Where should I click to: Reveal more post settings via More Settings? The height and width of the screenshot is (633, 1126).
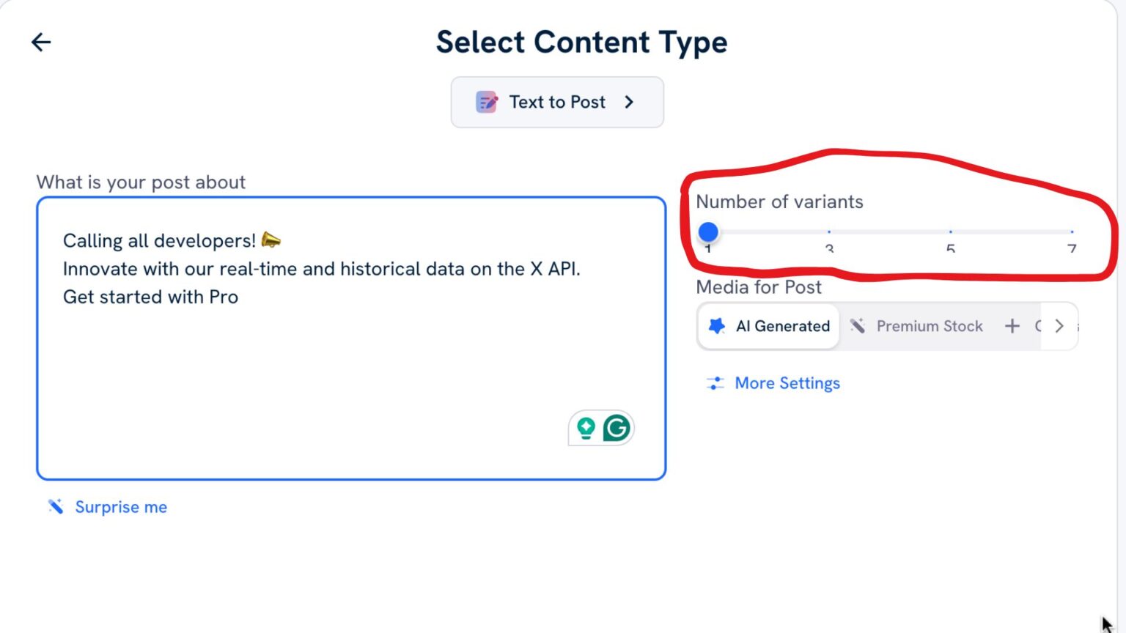pos(787,382)
